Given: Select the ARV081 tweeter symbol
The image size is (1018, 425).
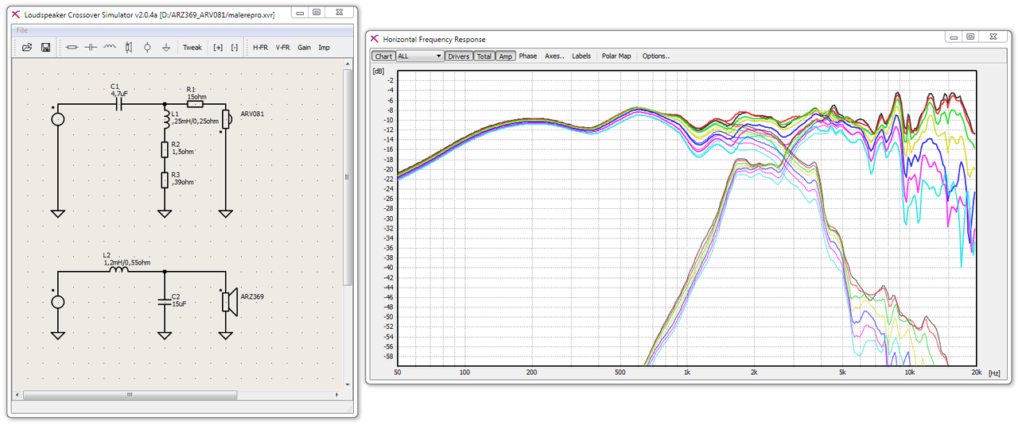Looking at the screenshot, I should [226, 119].
